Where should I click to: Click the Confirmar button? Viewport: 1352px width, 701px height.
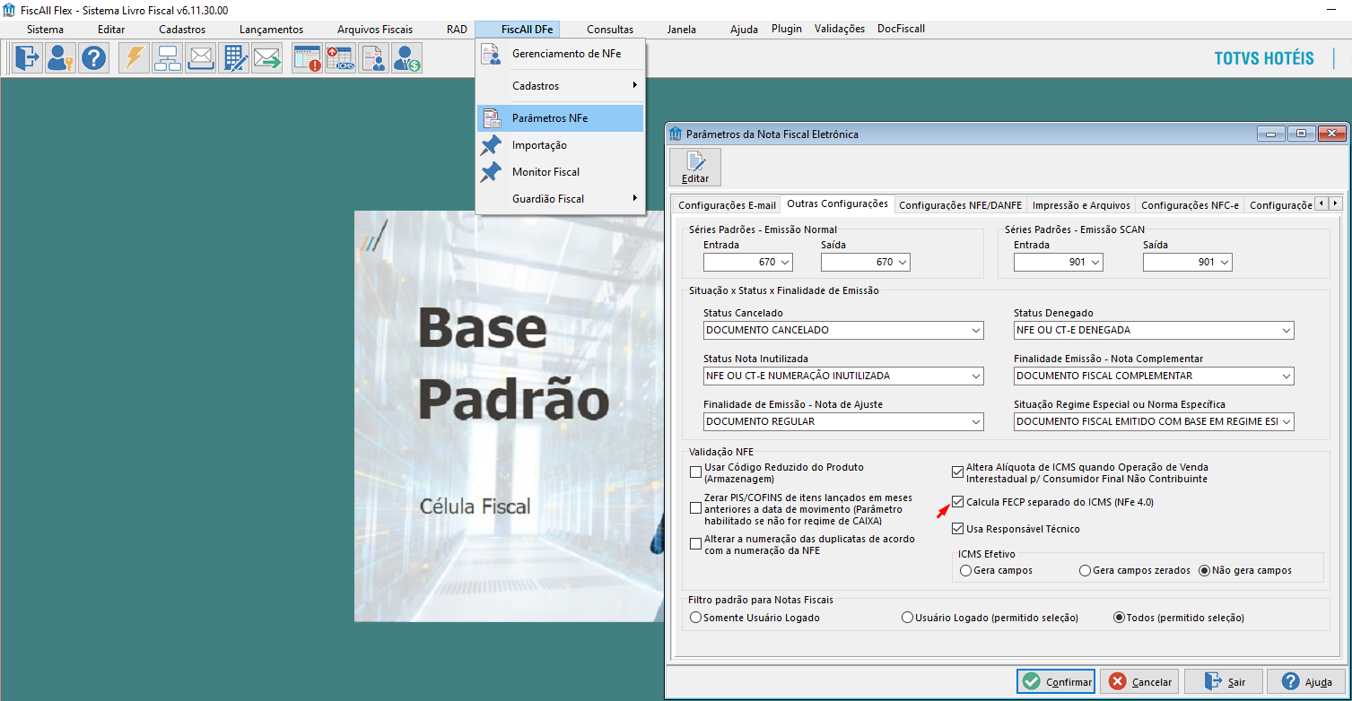[1056, 681]
